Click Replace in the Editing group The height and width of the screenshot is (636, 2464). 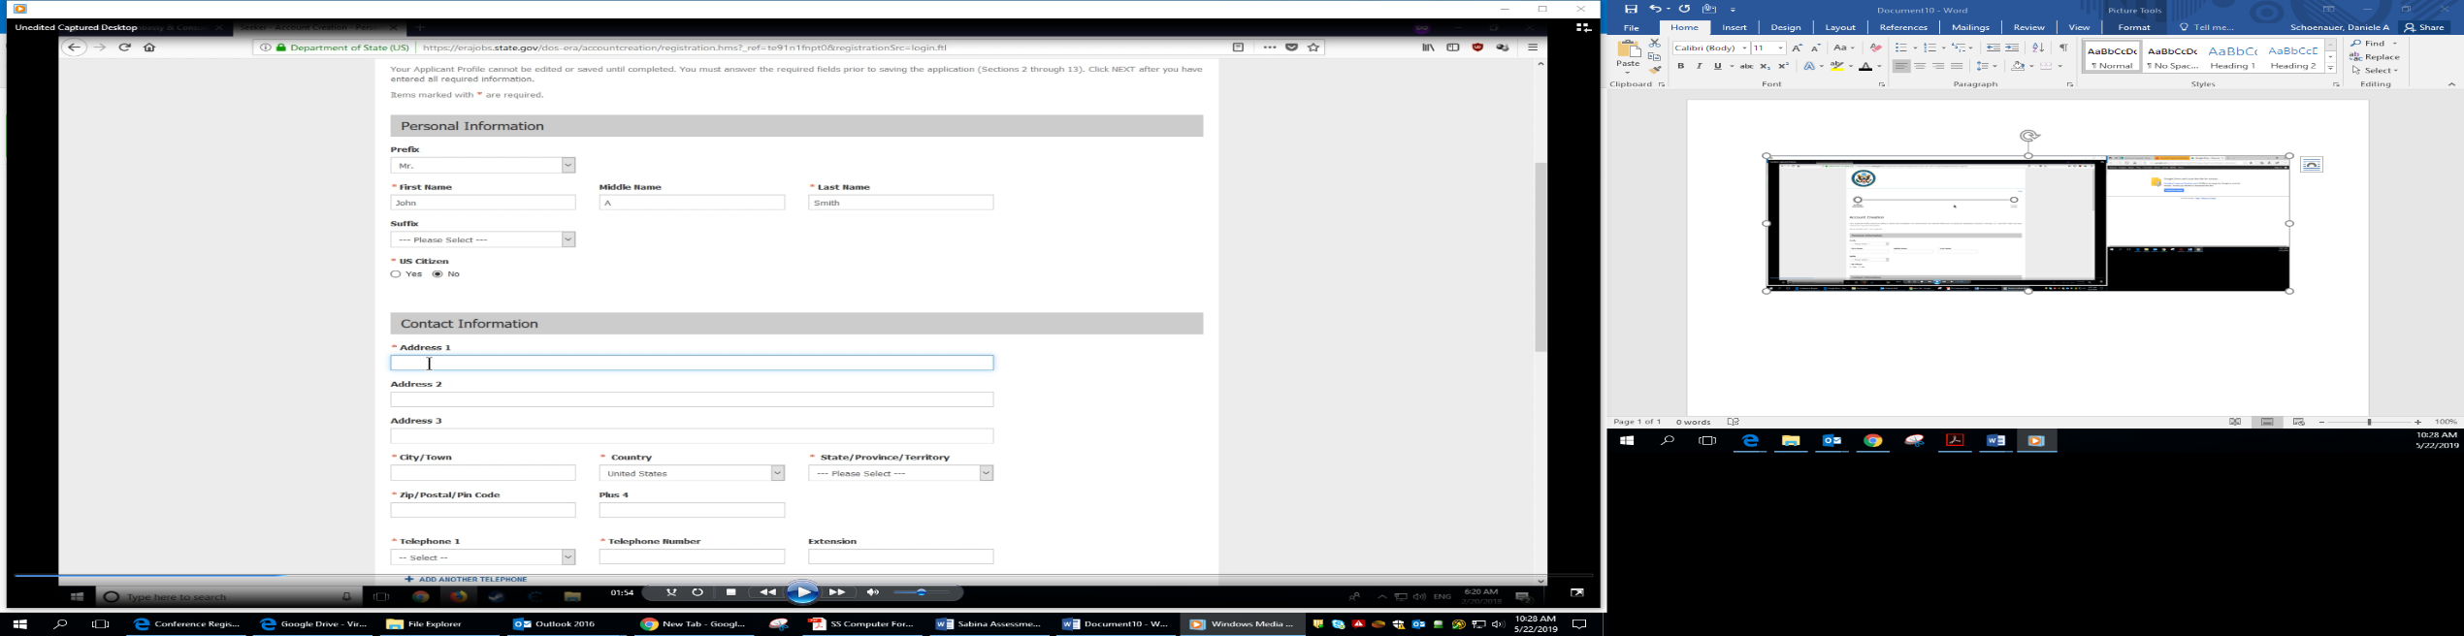point(2374,57)
